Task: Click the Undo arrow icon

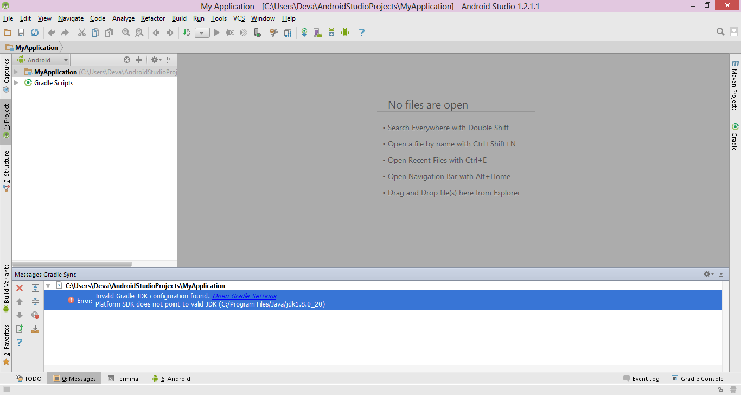Action: tap(52, 33)
